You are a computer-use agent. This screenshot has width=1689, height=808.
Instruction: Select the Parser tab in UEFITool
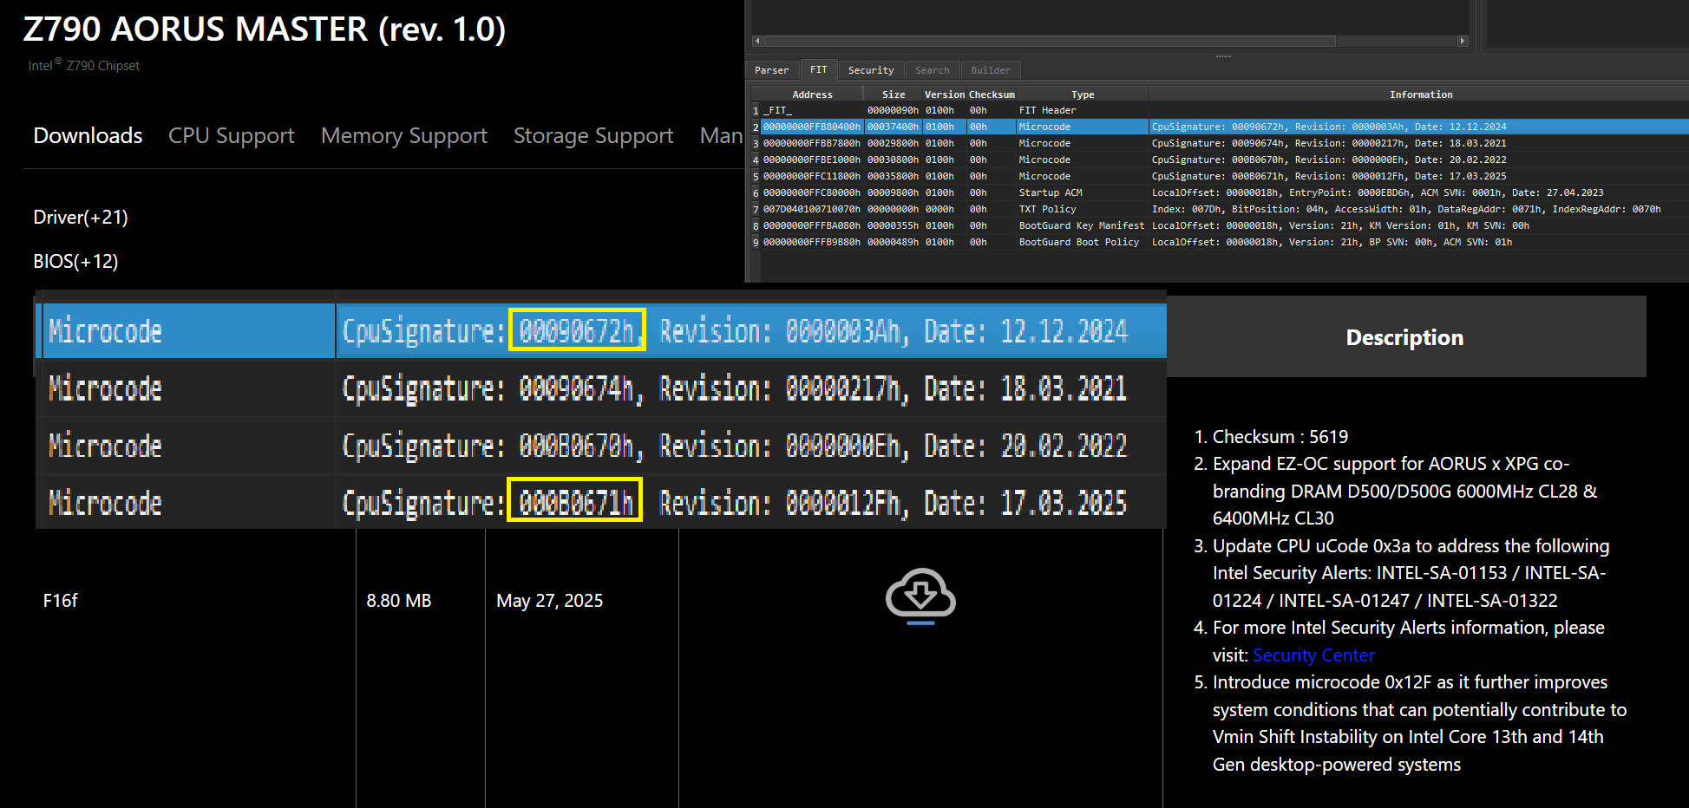[x=771, y=70]
